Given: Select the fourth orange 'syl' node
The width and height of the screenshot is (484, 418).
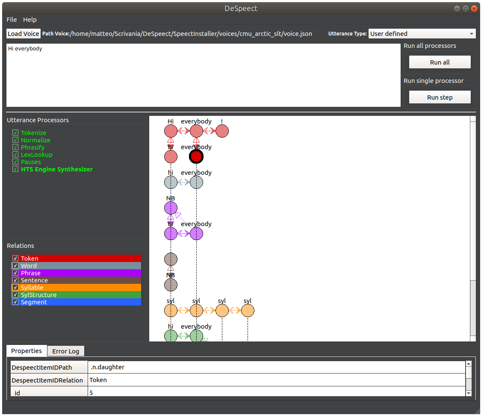Looking at the screenshot, I should pos(248,310).
